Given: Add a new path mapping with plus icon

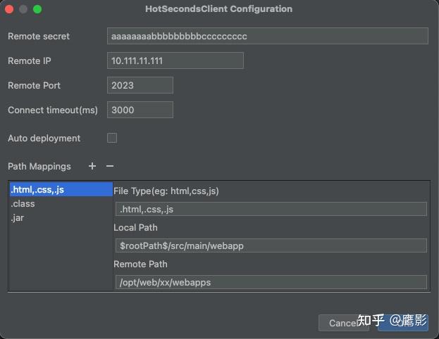Looking at the screenshot, I should click(92, 166).
